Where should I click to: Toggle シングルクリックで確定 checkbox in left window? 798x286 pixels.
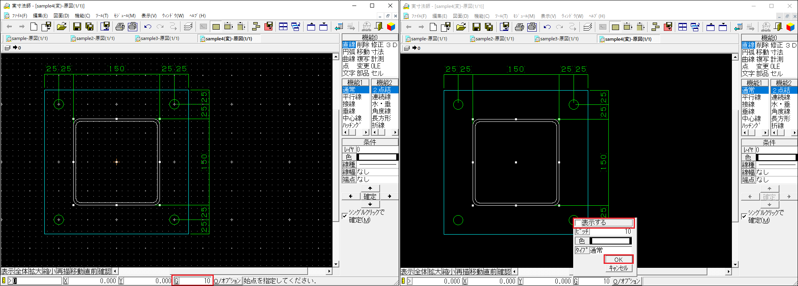pyautogui.click(x=345, y=216)
